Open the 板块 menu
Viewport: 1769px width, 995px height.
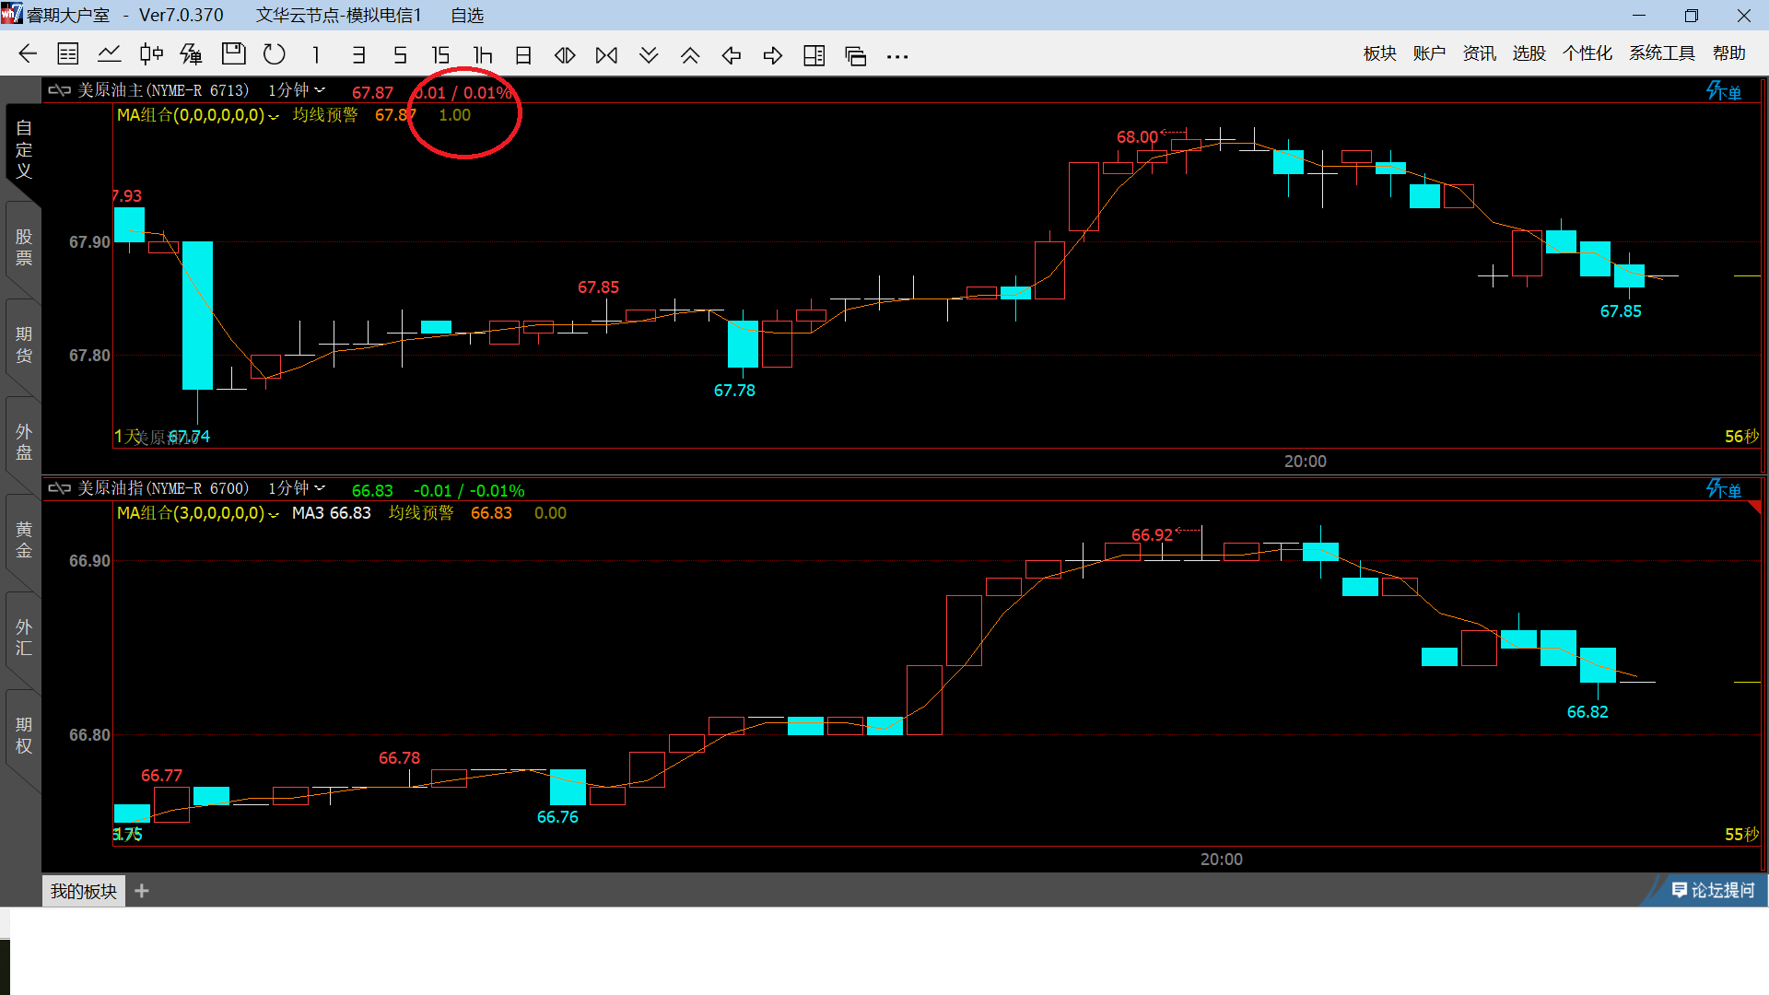(1379, 53)
